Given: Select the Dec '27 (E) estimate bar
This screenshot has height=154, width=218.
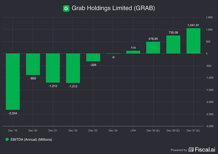Looking at the screenshot, I should 193,41.
